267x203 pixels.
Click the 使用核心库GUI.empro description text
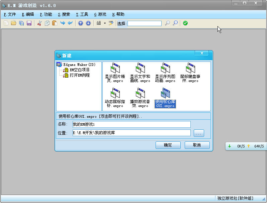(100, 116)
